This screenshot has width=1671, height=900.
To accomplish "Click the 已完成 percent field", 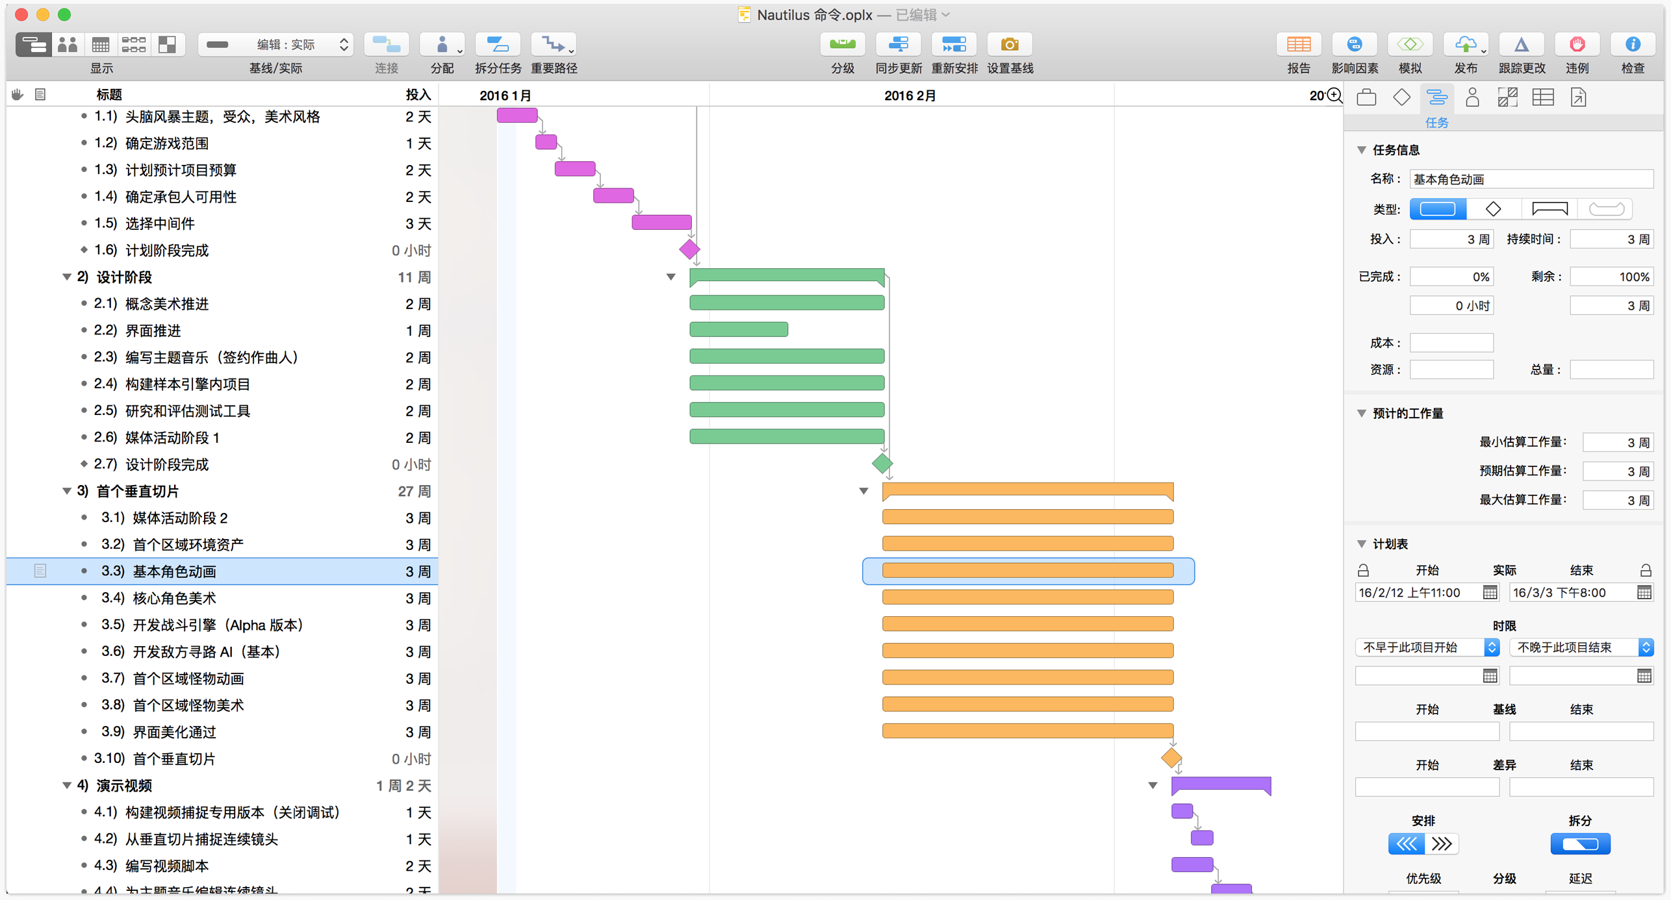I will pos(1451,277).
